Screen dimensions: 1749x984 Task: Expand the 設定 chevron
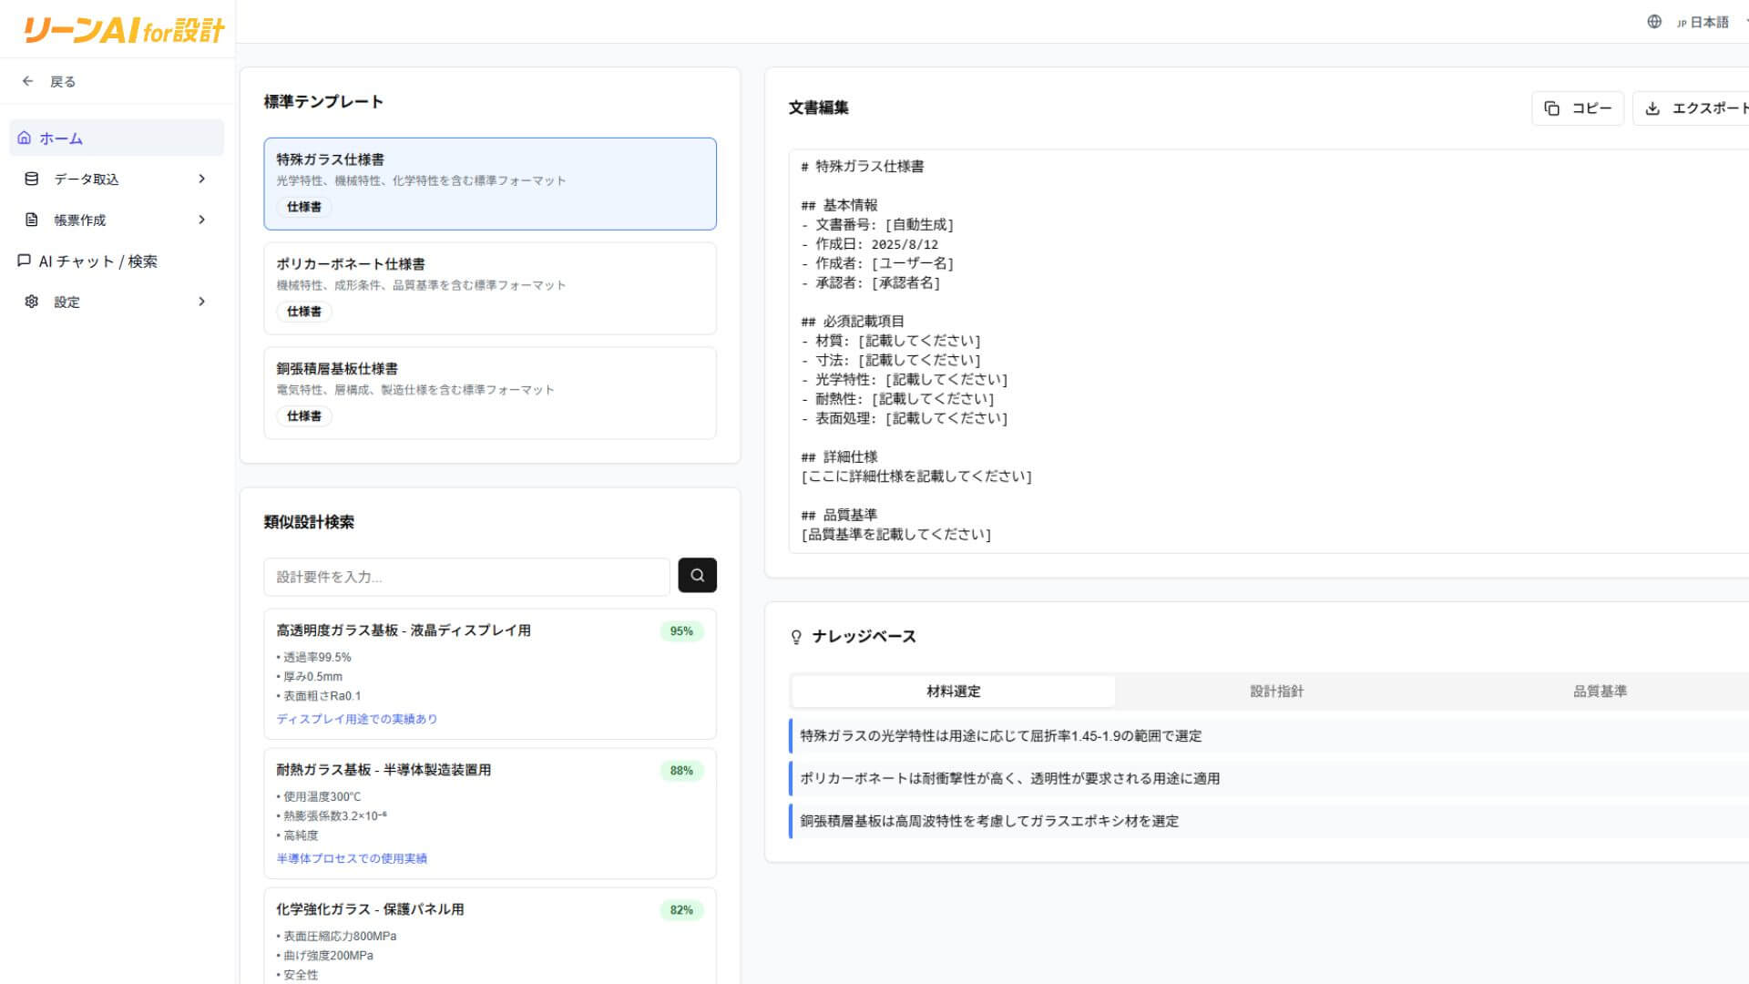[x=202, y=302]
